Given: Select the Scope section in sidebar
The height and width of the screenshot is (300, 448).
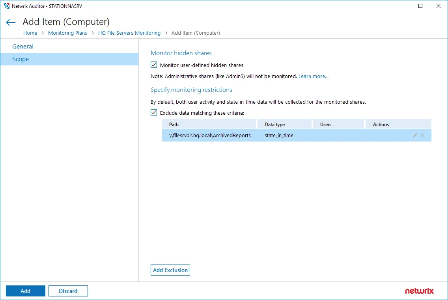Looking at the screenshot, I should 69,59.
